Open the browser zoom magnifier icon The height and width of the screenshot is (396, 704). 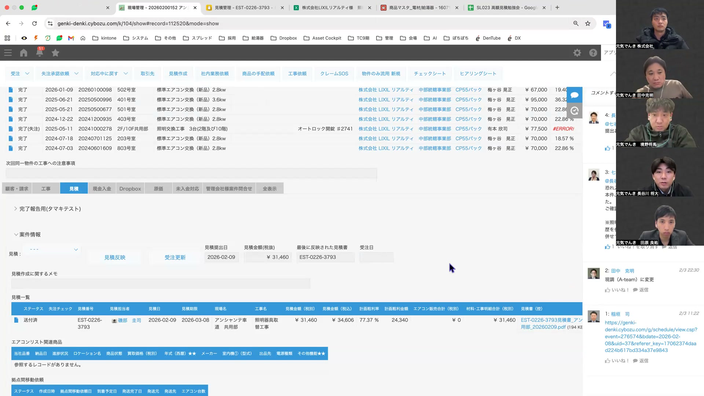(x=576, y=23)
